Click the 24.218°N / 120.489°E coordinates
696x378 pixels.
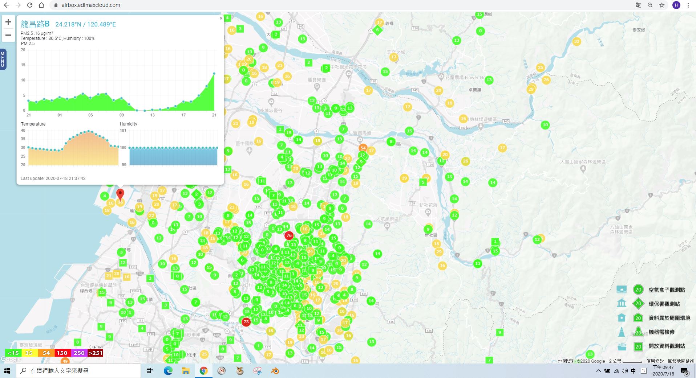[x=86, y=24]
